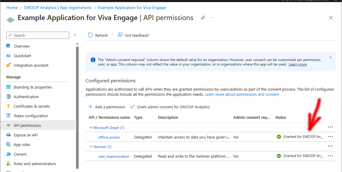Click Delegated type in user_impersonation row
Image resolution: width=342 pixels, height=172 pixels.
pyautogui.click(x=143, y=156)
